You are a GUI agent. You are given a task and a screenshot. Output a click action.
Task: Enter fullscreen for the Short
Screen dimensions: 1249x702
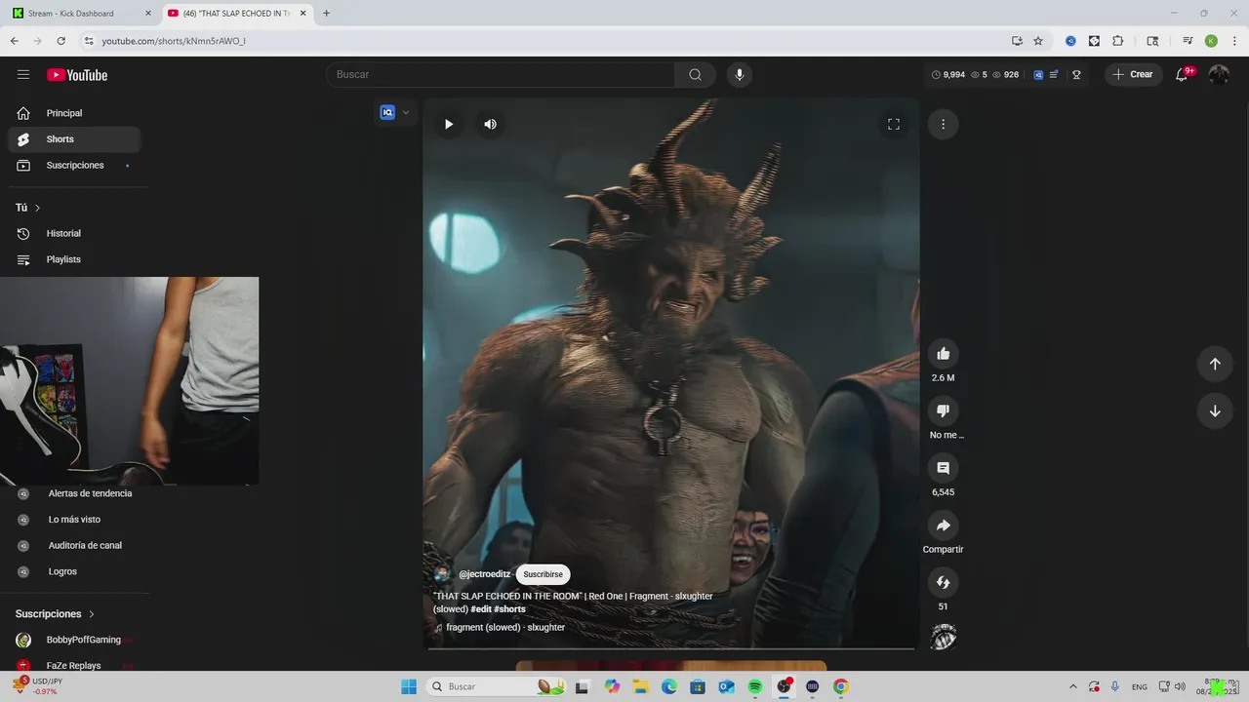pyautogui.click(x=893, y=124)
